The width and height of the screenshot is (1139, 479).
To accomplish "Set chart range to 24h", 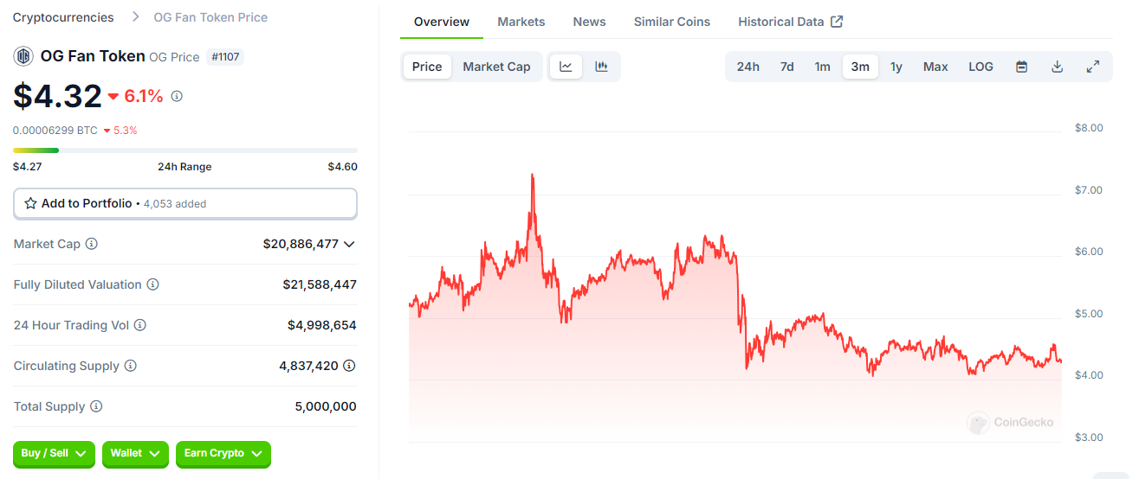I will point(748,67).
